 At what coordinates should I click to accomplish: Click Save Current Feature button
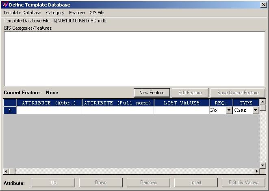pos(238,93)
